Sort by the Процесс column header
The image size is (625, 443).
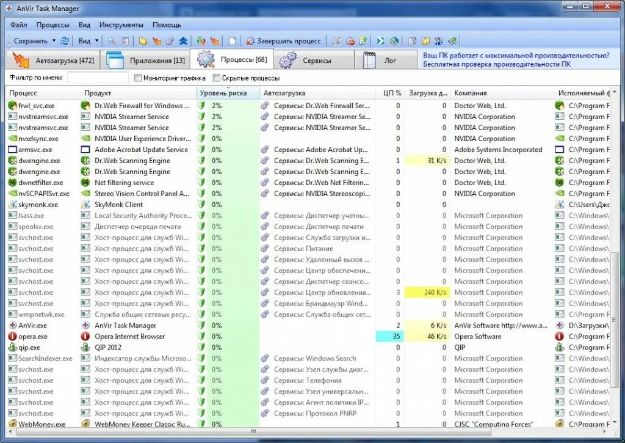click(x=43, y=93)
